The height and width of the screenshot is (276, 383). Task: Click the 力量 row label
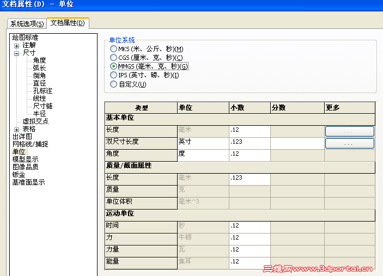[x=141, y=251]
